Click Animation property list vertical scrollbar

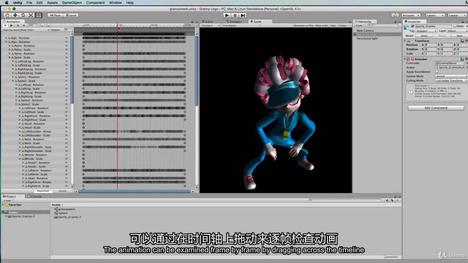[72, 70]
